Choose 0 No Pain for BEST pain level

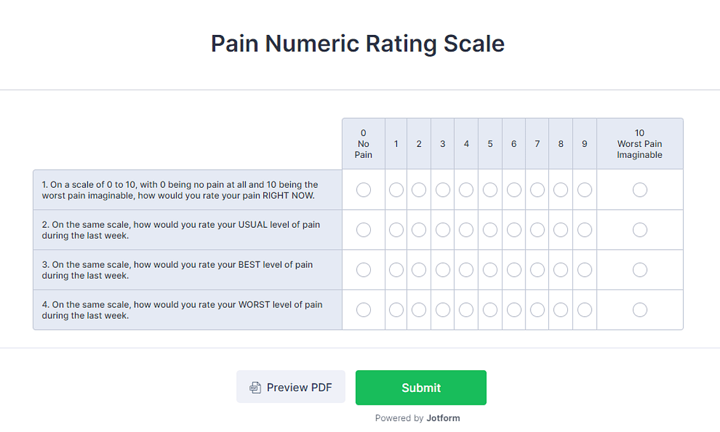[363, 270]
